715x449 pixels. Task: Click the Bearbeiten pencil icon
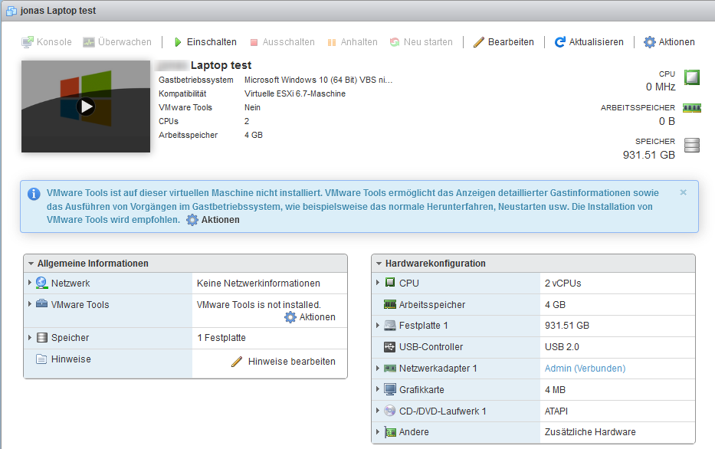click(x=479, y=42)
